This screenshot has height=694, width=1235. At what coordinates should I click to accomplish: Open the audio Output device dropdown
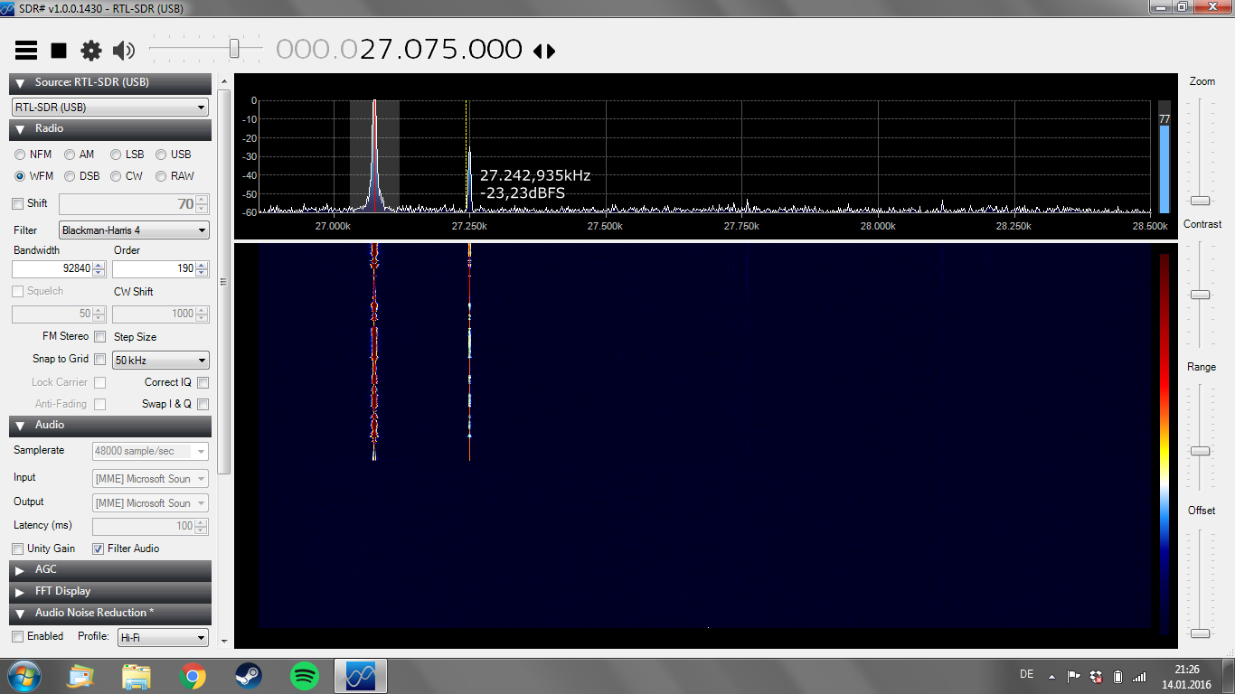tap(150, 502)
